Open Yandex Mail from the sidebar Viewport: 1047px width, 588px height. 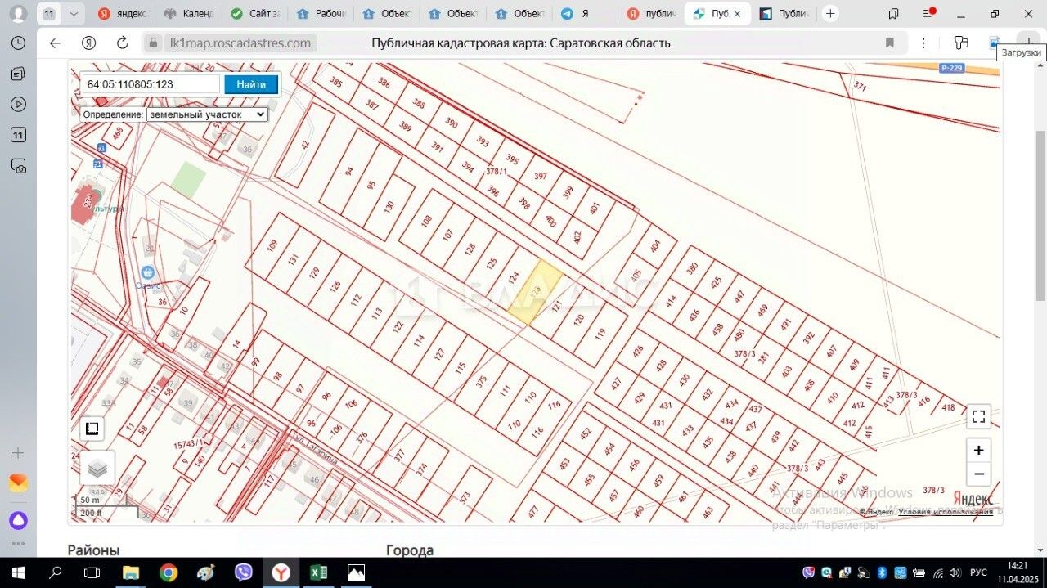tap(18, 483)
